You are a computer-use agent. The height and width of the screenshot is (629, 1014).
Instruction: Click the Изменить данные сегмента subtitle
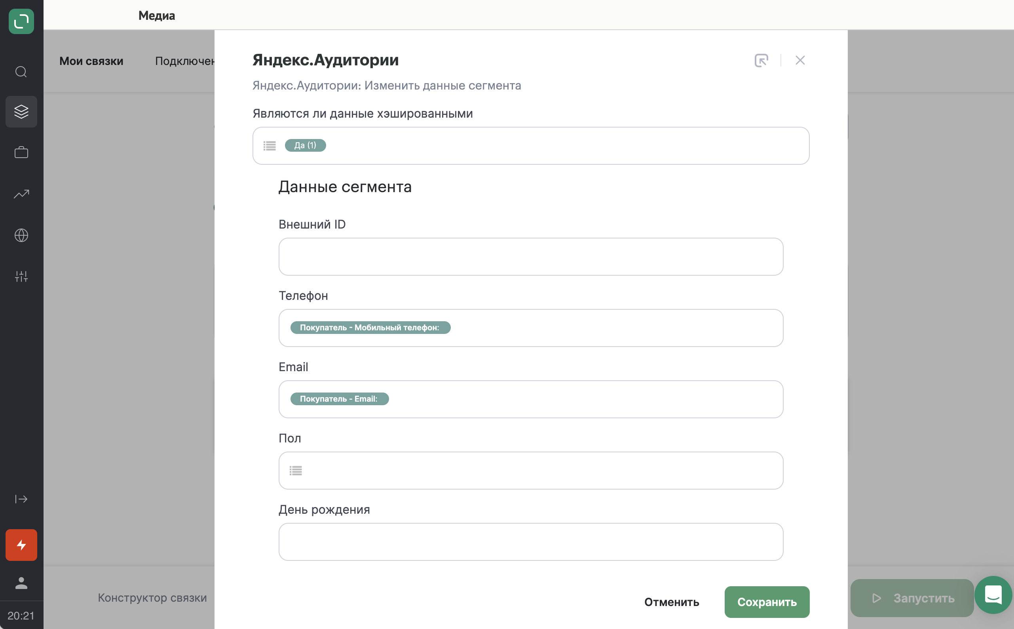pyautogui.click(x=442, y=86)
